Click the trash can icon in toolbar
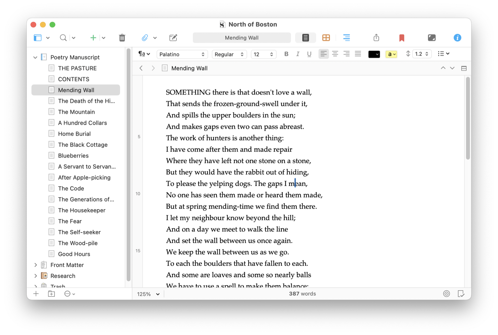498x335 pixels. pos(122,38)
